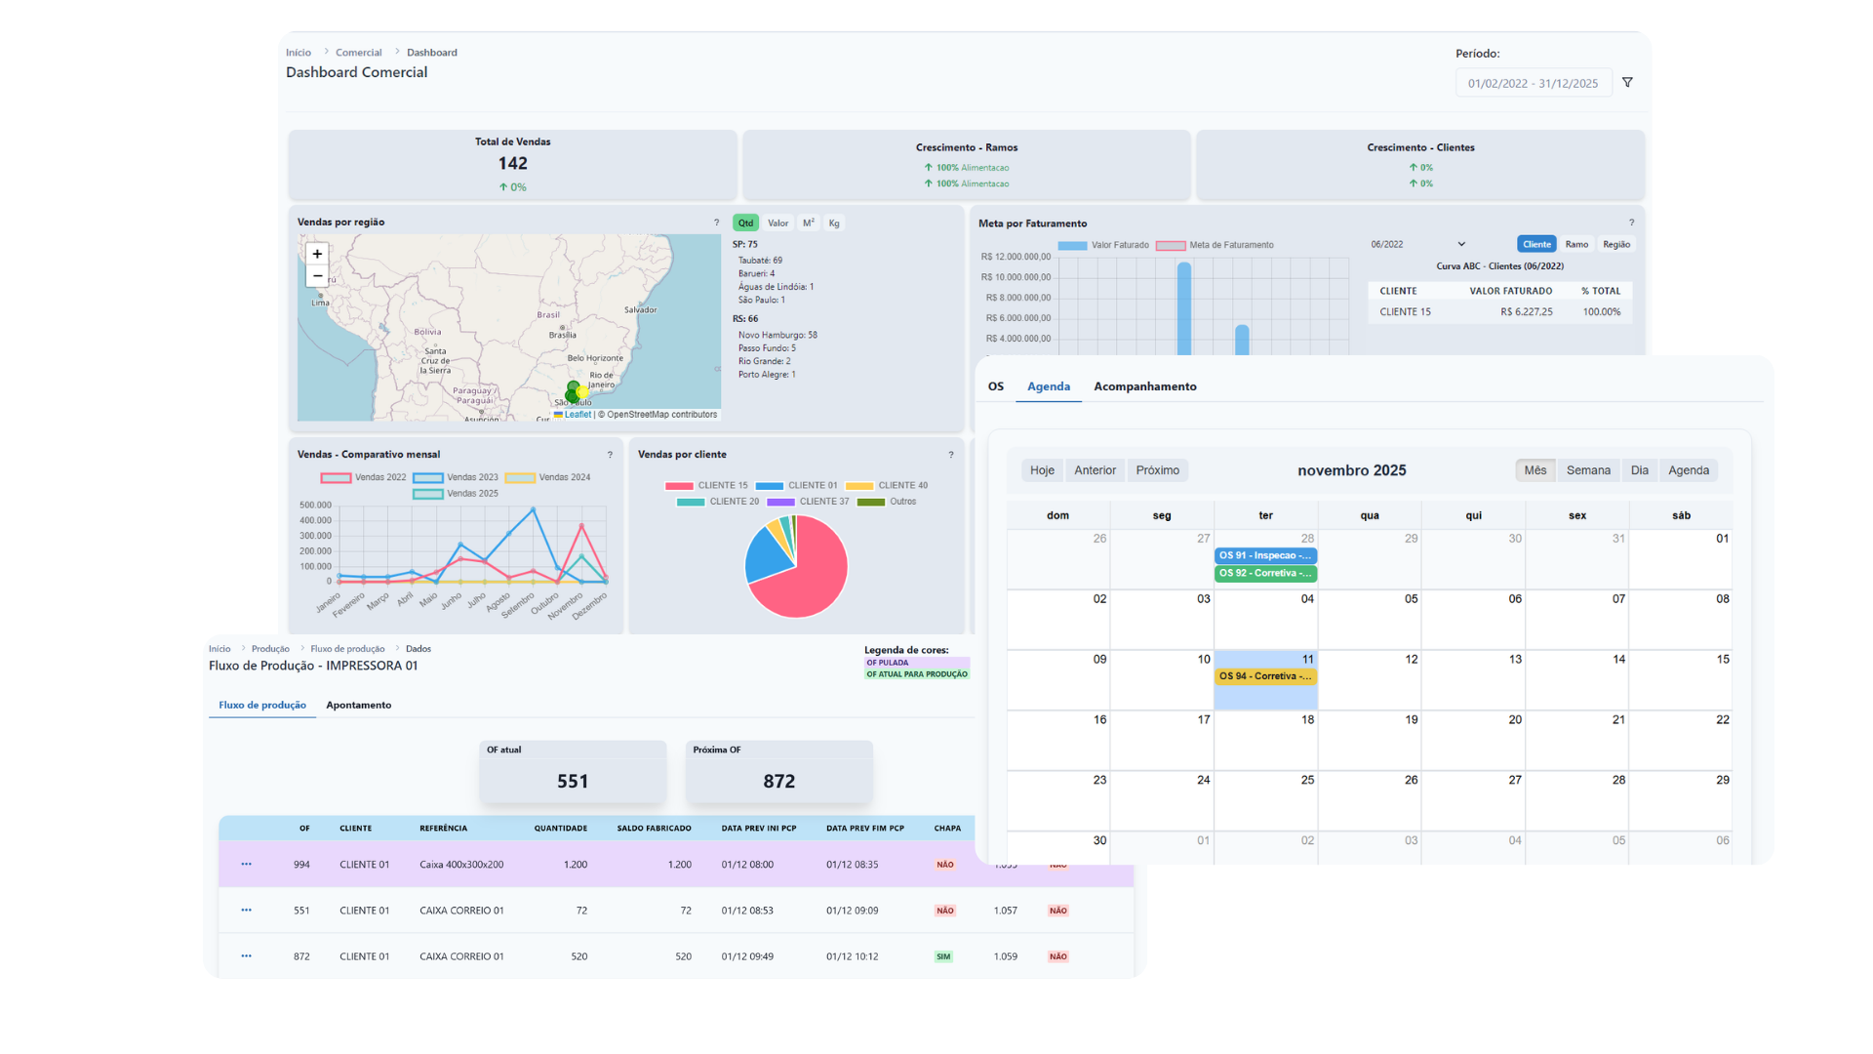Select calendar Semana view
The width and height of the screenshot is (1873, 1054).
1588,470
